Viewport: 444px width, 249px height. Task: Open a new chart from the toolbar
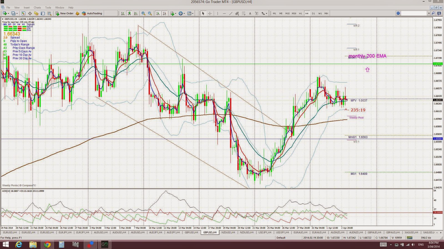[5, 13]
